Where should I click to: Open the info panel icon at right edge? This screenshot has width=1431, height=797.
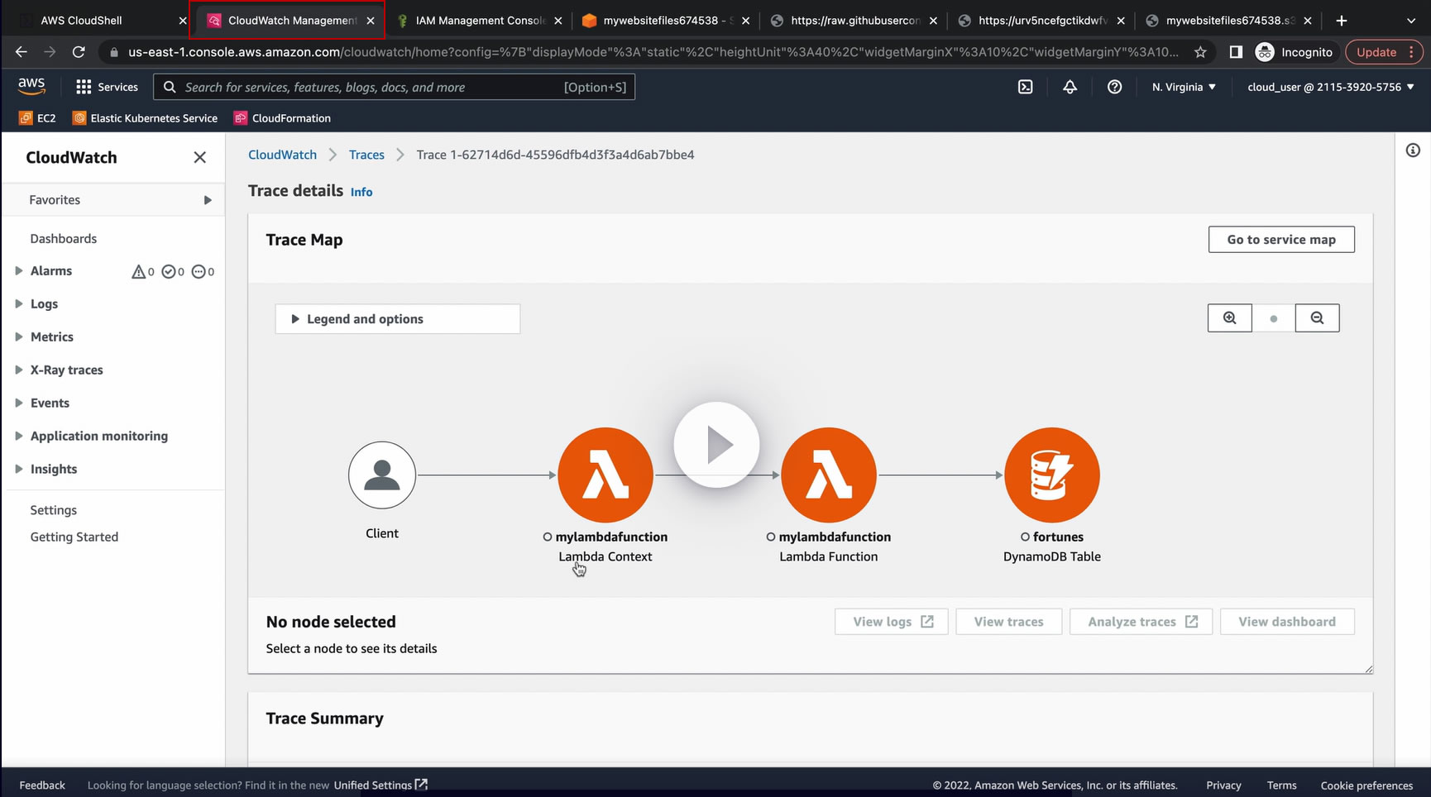pos(1413,150)
